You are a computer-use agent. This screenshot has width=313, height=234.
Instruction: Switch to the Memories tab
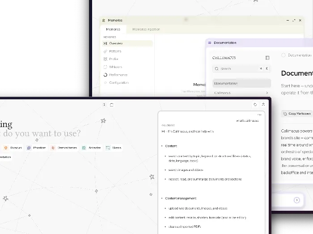pyautogui.click(x=113, y=30)
